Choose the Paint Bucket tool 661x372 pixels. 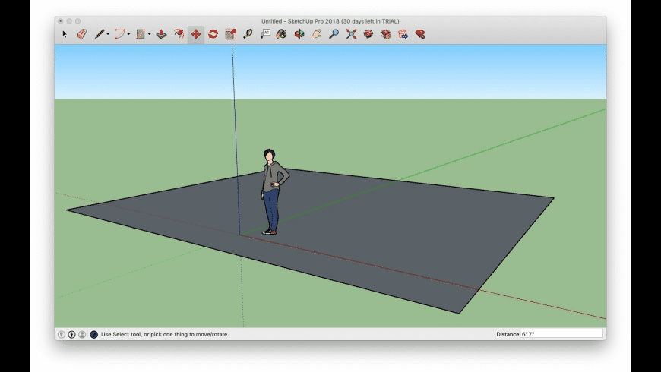(x=282, y=34)
